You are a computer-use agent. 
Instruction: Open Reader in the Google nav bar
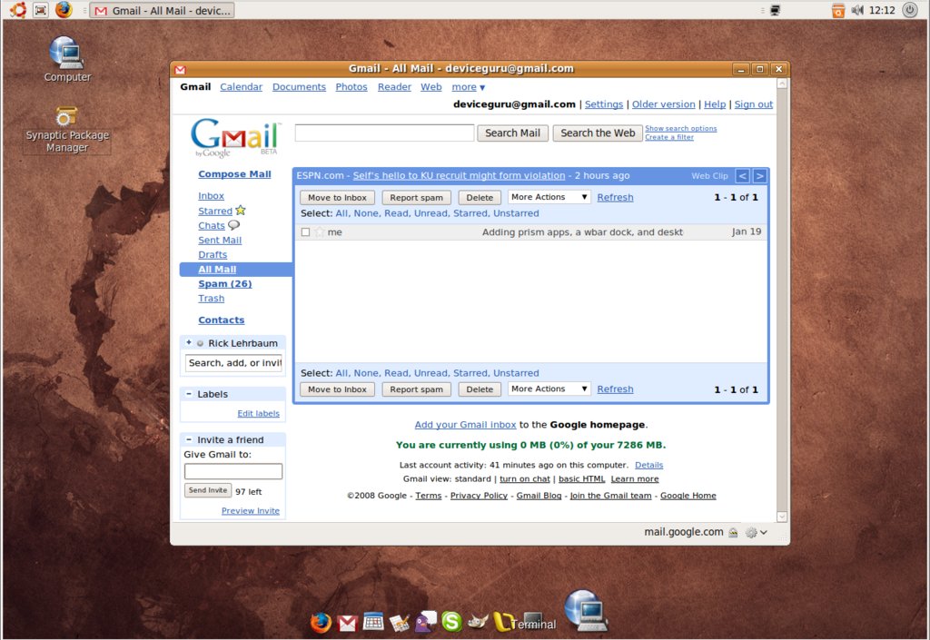click(394, 87)
